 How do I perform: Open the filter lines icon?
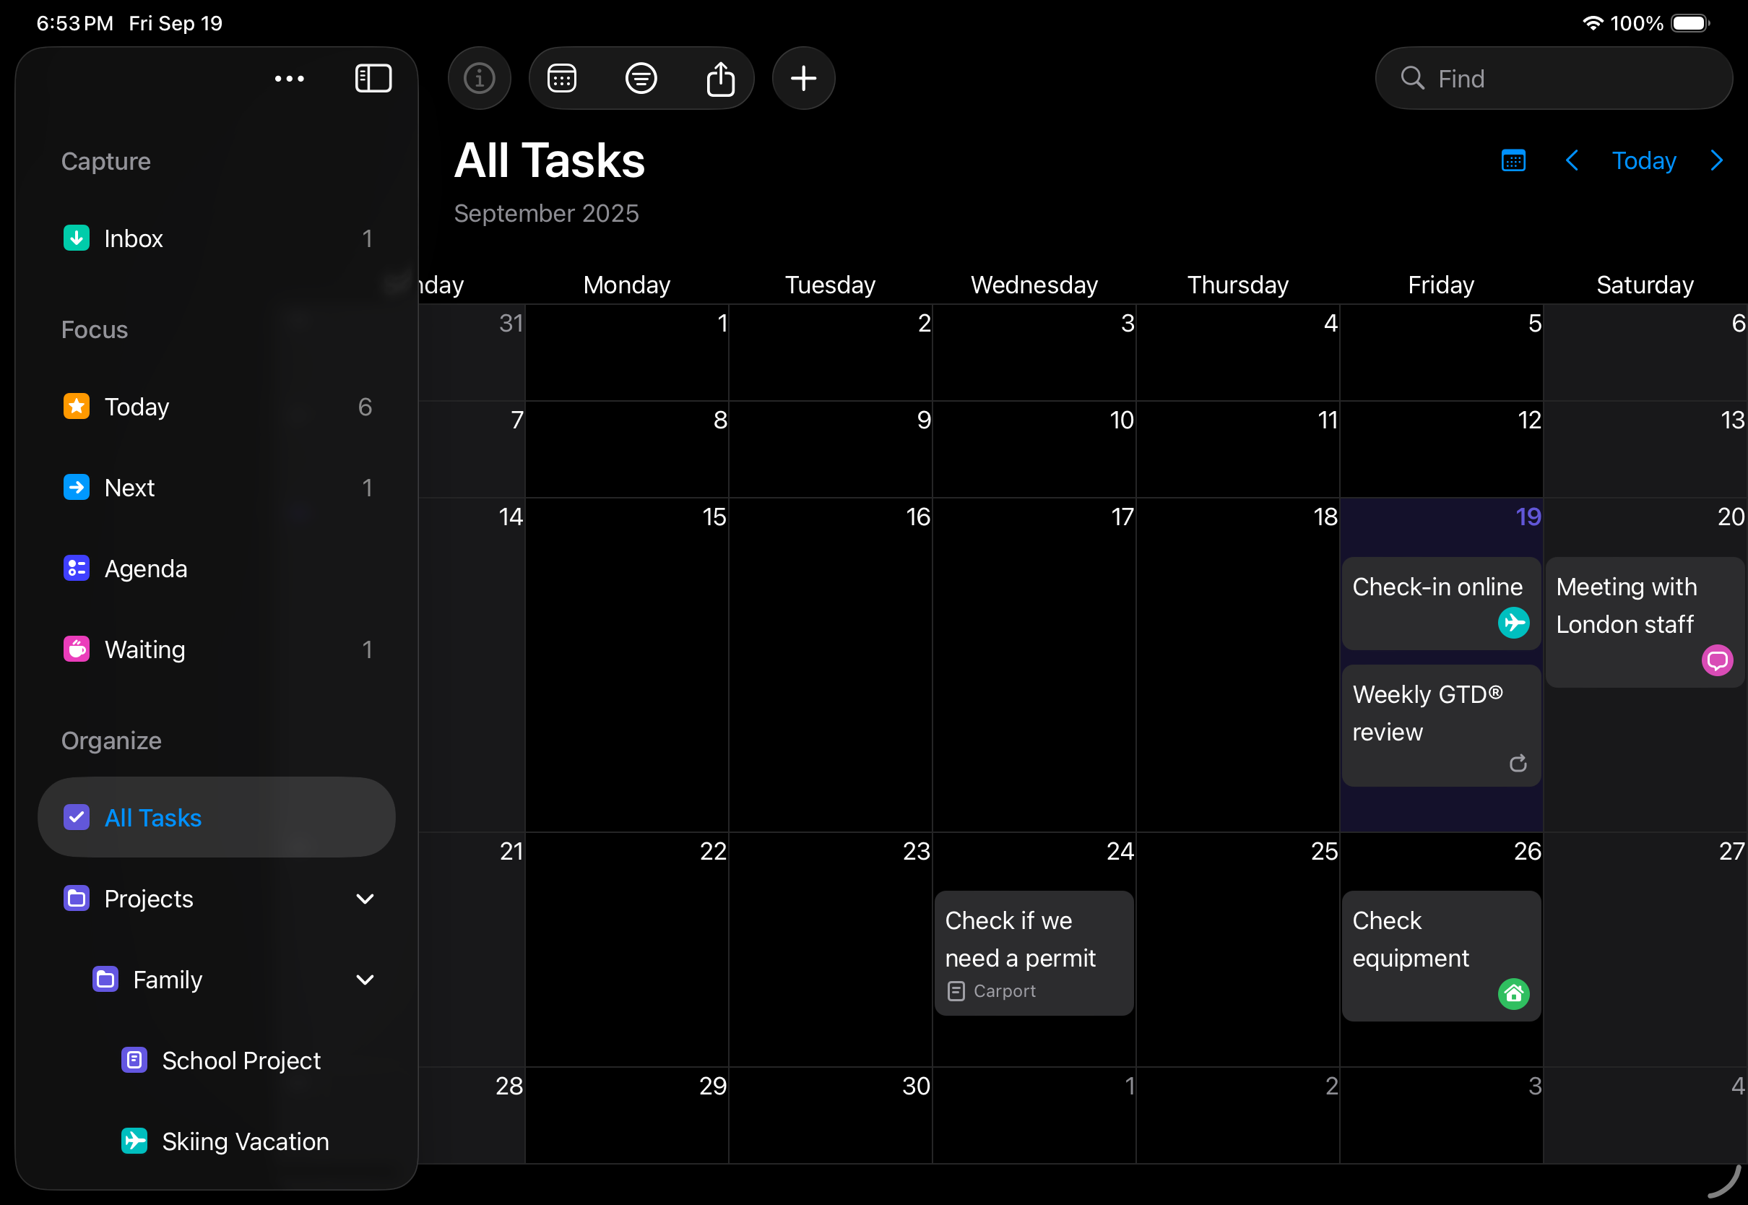click(x=641, y=79)
